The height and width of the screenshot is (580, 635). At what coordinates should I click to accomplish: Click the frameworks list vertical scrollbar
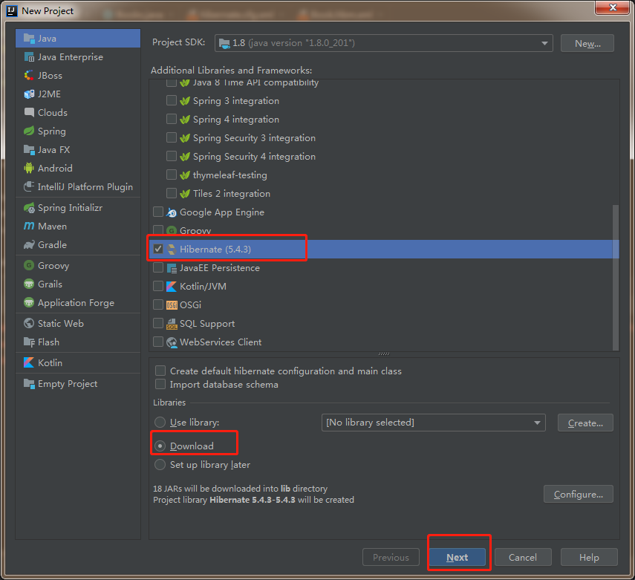(616, 278)
